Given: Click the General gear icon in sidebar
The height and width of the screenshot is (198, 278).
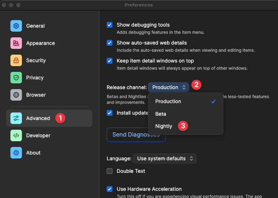Looking at the screenshot, I should tap(16, 26).
